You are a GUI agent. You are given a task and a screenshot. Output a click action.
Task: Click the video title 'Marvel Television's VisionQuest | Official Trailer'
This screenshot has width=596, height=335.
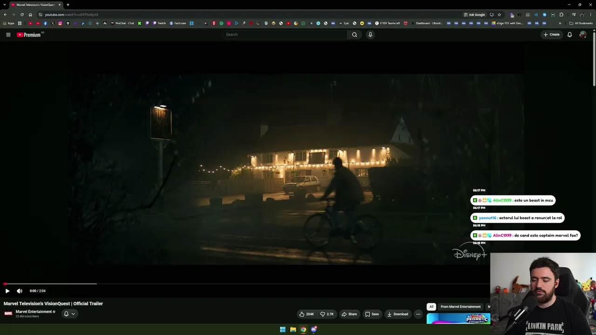[x=54, y=303]
